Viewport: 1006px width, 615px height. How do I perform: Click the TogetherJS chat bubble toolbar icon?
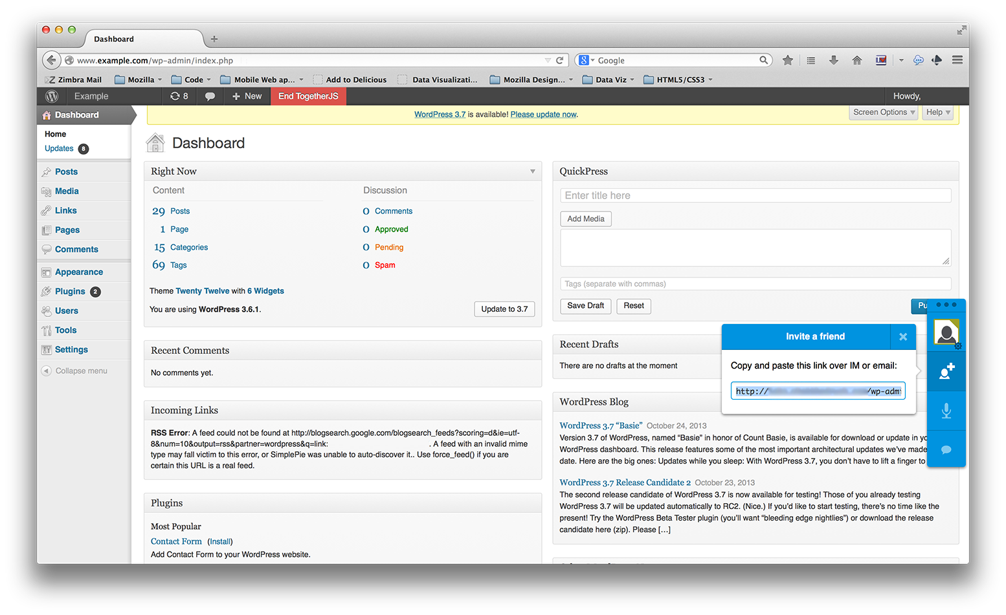[918, 60]
